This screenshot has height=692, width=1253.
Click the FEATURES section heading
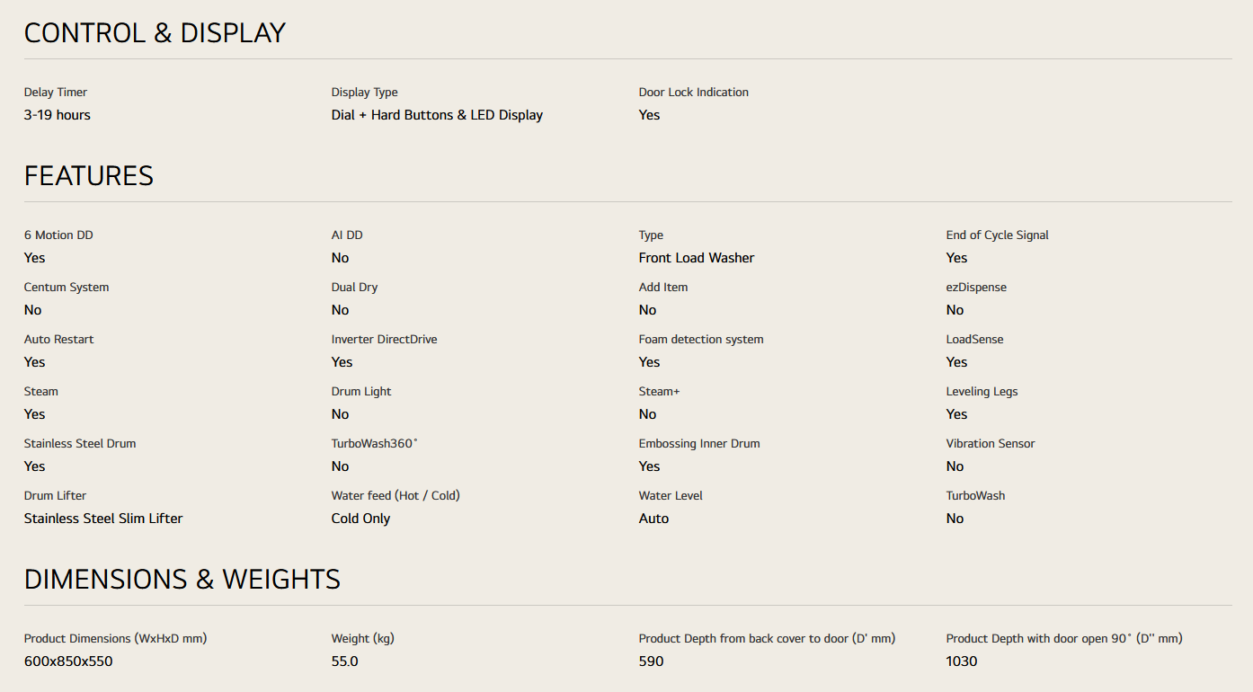point(89,176)
